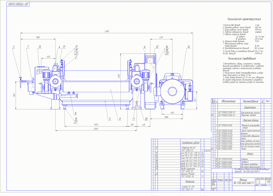Click the dimension value '420'
This screenshot has width=273, height=196.
click(x=48, y=57)
